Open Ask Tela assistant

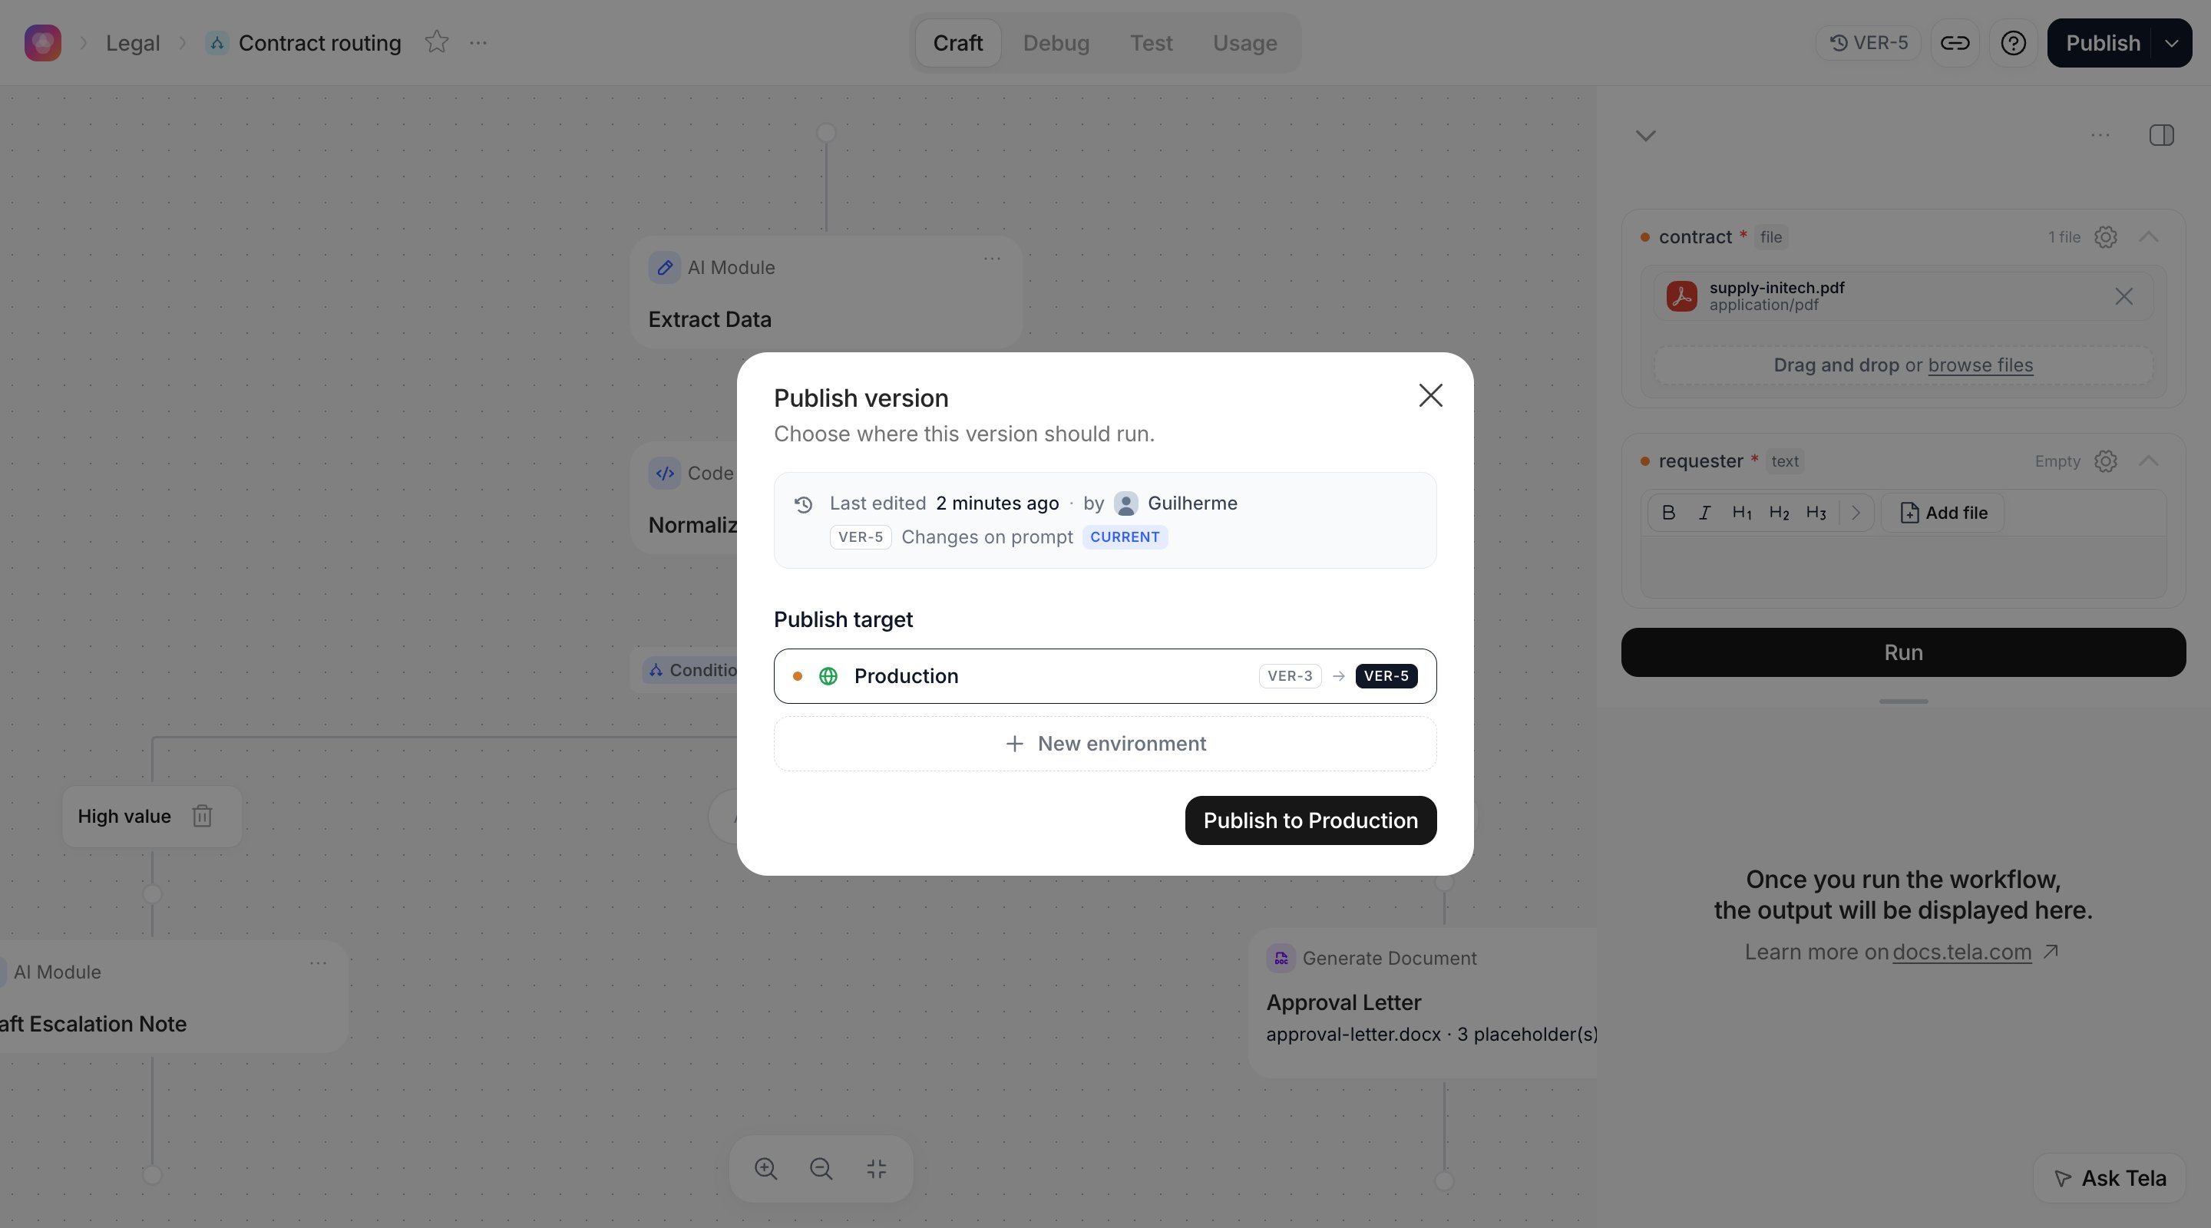point(2109,1178)
